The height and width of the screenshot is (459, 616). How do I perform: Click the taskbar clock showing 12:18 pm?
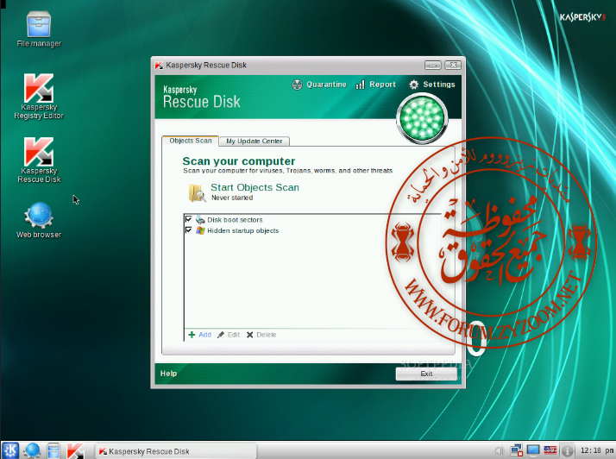tap(598, 450)
